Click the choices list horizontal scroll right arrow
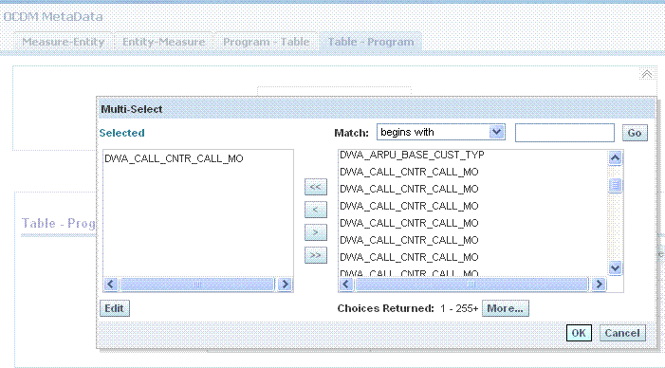This screenshot has height=368, width=665. (x=599, y=284)
